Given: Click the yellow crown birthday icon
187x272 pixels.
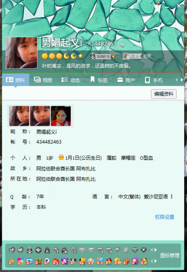Looking at the screenshot, I should (x=61, y=157).
